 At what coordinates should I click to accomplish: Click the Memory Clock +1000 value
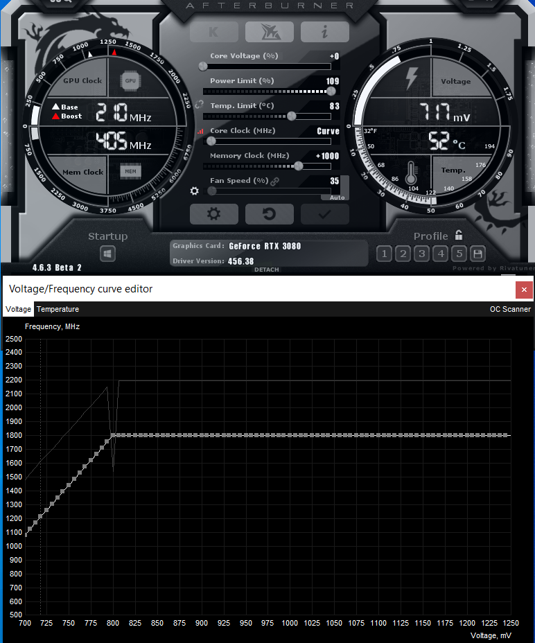click(327, 156)
